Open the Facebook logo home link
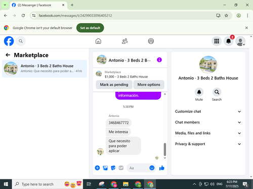Viewport: 253px width, 189px height. (x=9, y=41)
